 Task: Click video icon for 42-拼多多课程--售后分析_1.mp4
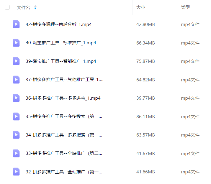[16, 24]
